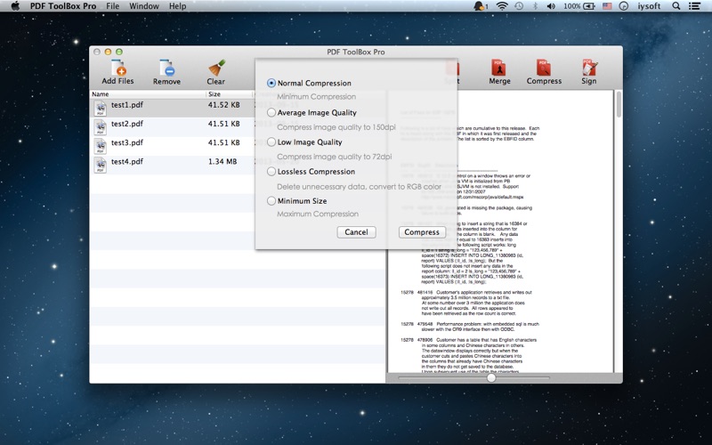
Task: Open the Notification Center list icon
Action: (694, 6)
